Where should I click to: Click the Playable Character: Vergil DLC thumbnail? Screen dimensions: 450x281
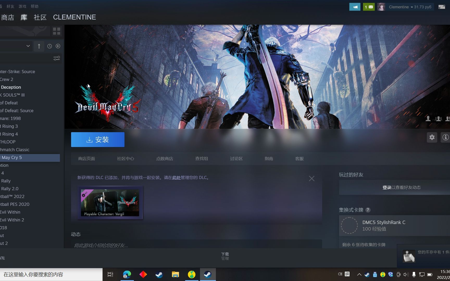110,203
